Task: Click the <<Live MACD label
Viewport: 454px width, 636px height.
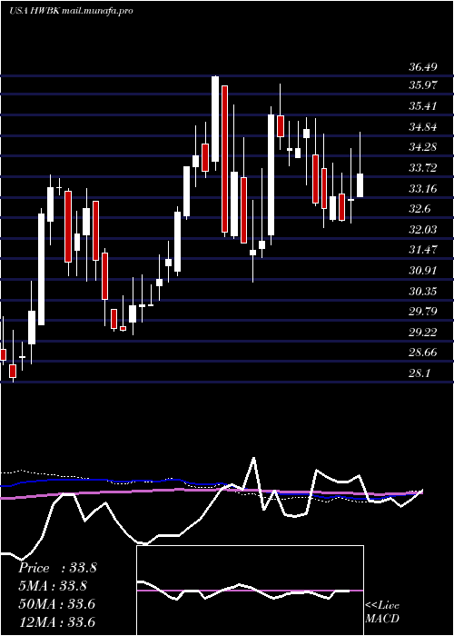Action: tap(382, 611)
